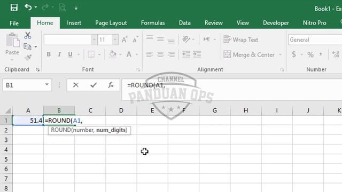The width and height of the screenshot is (342, 192).
Task: Switch to the Formulas tab
Action: (153, 23)
